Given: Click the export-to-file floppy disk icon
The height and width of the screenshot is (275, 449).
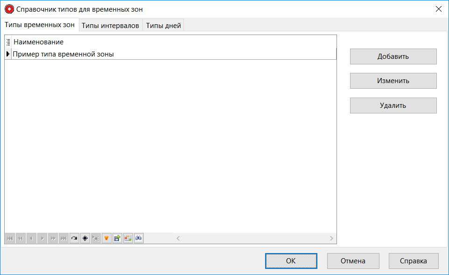Looking at the screenshot, I should 117,238.
